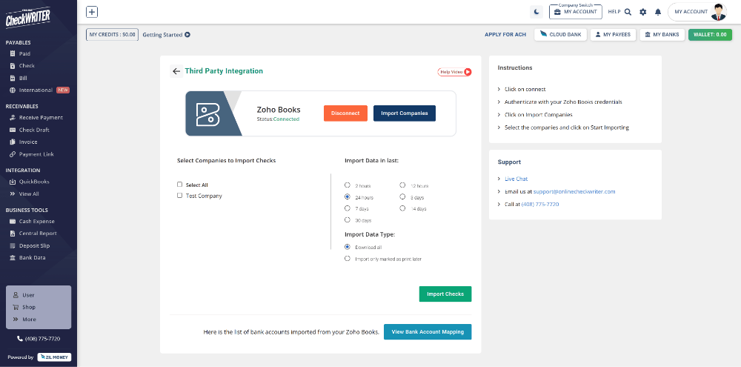741x367 pixels.
Task: Open the My Account profile dropdown
Action: pyautogui.click(x=700, y=12)
